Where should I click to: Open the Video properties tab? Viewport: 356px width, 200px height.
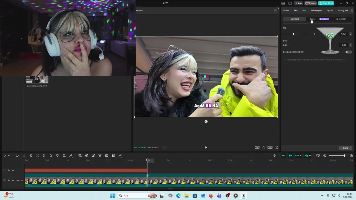[286, 11]
